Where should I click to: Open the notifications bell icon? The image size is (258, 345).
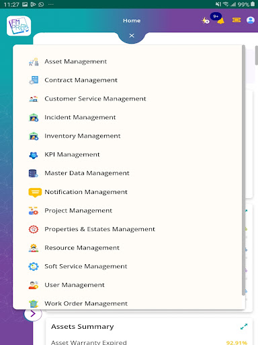pyautogui.click(x=221, y=22)
